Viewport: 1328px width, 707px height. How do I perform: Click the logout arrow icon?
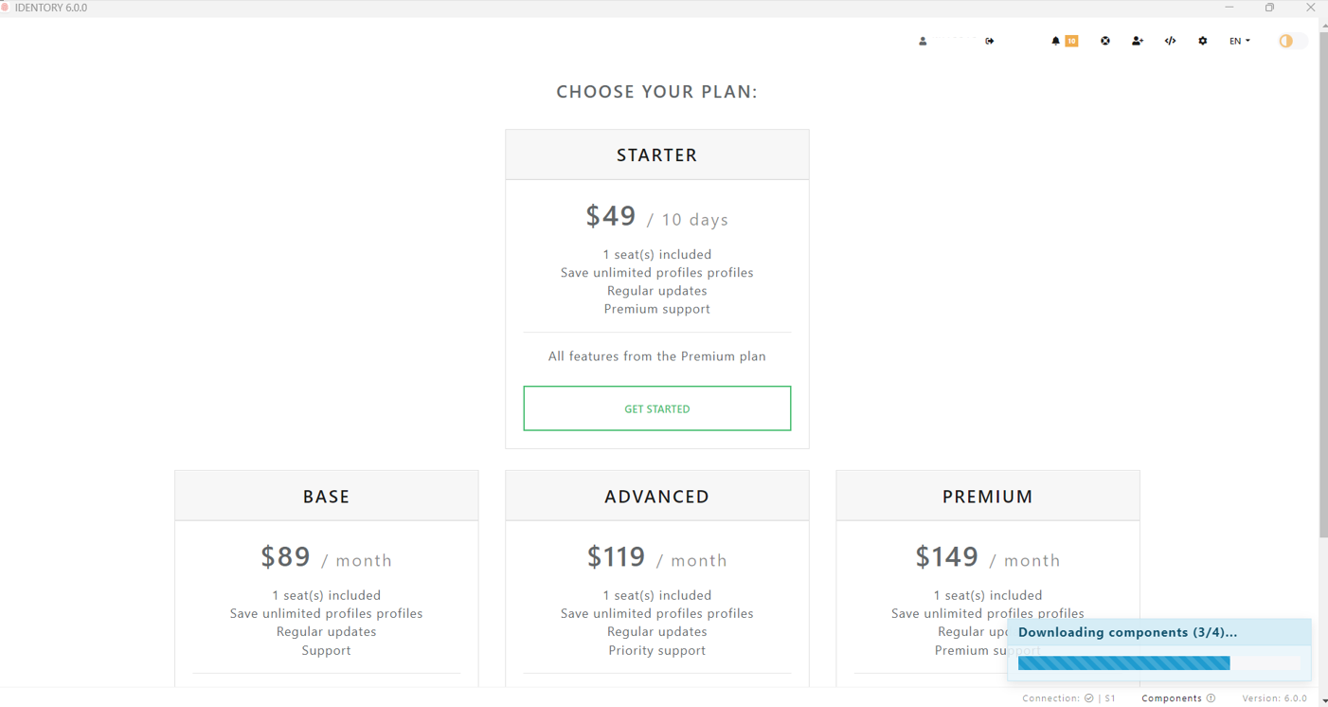pos(990,41)
